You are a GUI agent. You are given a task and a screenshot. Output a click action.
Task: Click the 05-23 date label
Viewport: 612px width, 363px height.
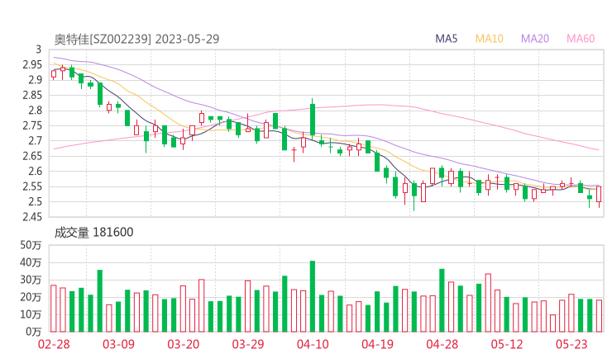[571, 344]
